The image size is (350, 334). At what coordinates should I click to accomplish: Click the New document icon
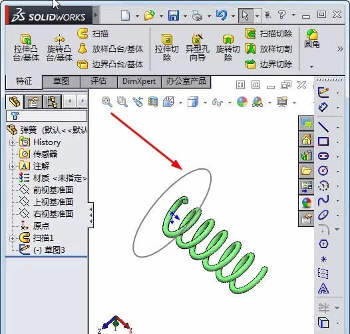pyautogui.click(x=125, y=15)
